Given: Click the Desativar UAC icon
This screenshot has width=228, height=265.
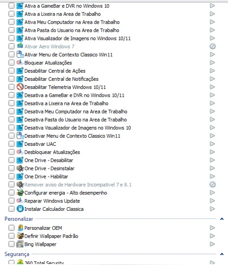Looking at the screenshot, I should pos(20,144).
